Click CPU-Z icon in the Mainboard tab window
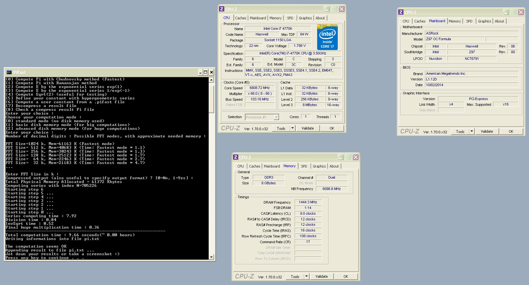529x285 pixels. (x=401, y=12)
